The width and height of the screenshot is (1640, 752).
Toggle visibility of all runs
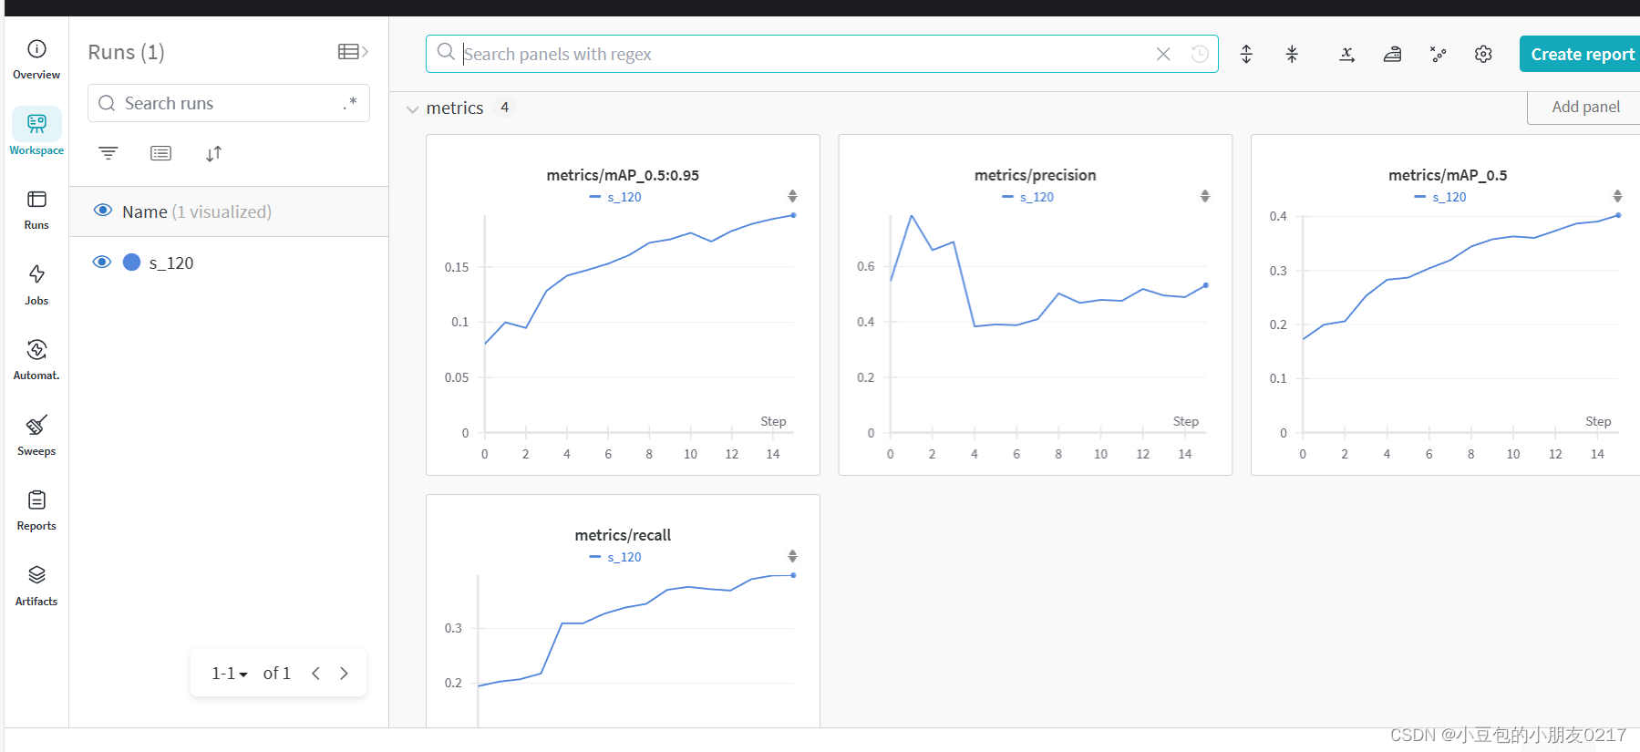pos(103,211)
